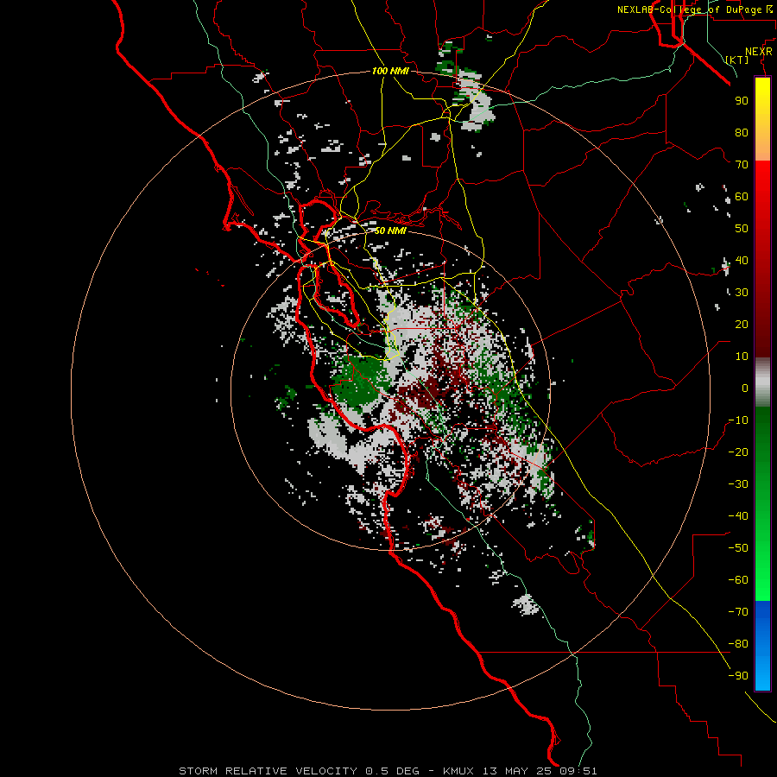Click the 10 value on the velocity scale
This screenshot has height=777, width=777.
click(742, 357)
